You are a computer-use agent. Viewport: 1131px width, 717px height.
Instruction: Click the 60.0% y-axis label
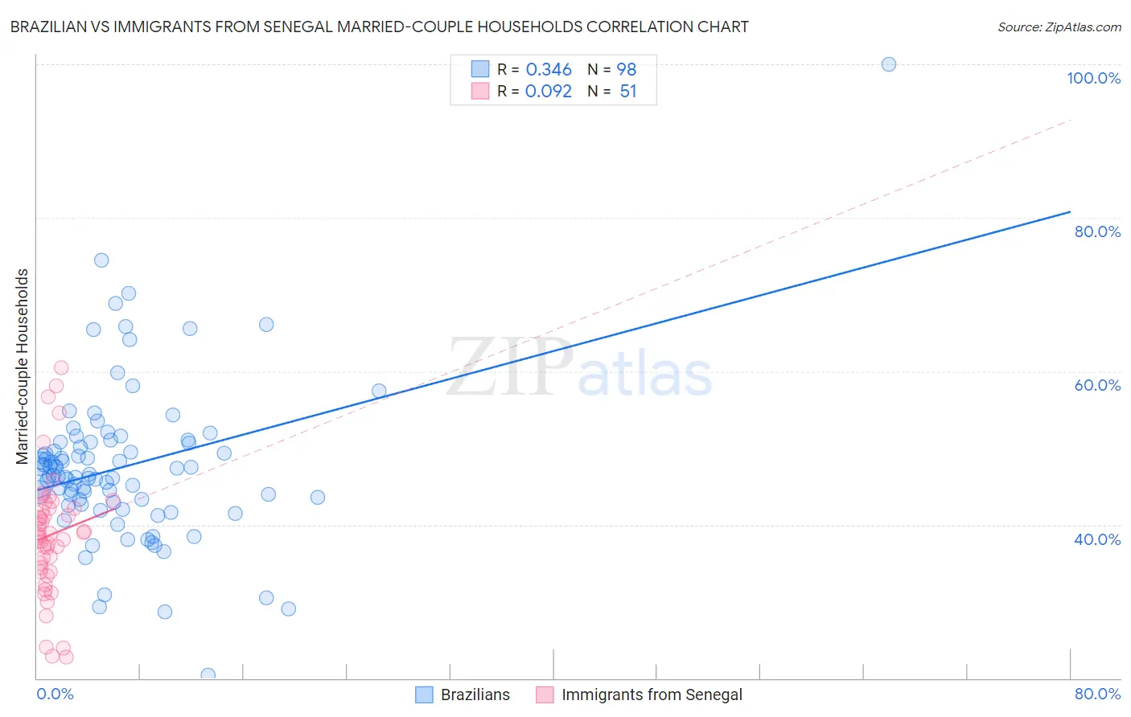pyautogui.click(x=1097, y=385)
